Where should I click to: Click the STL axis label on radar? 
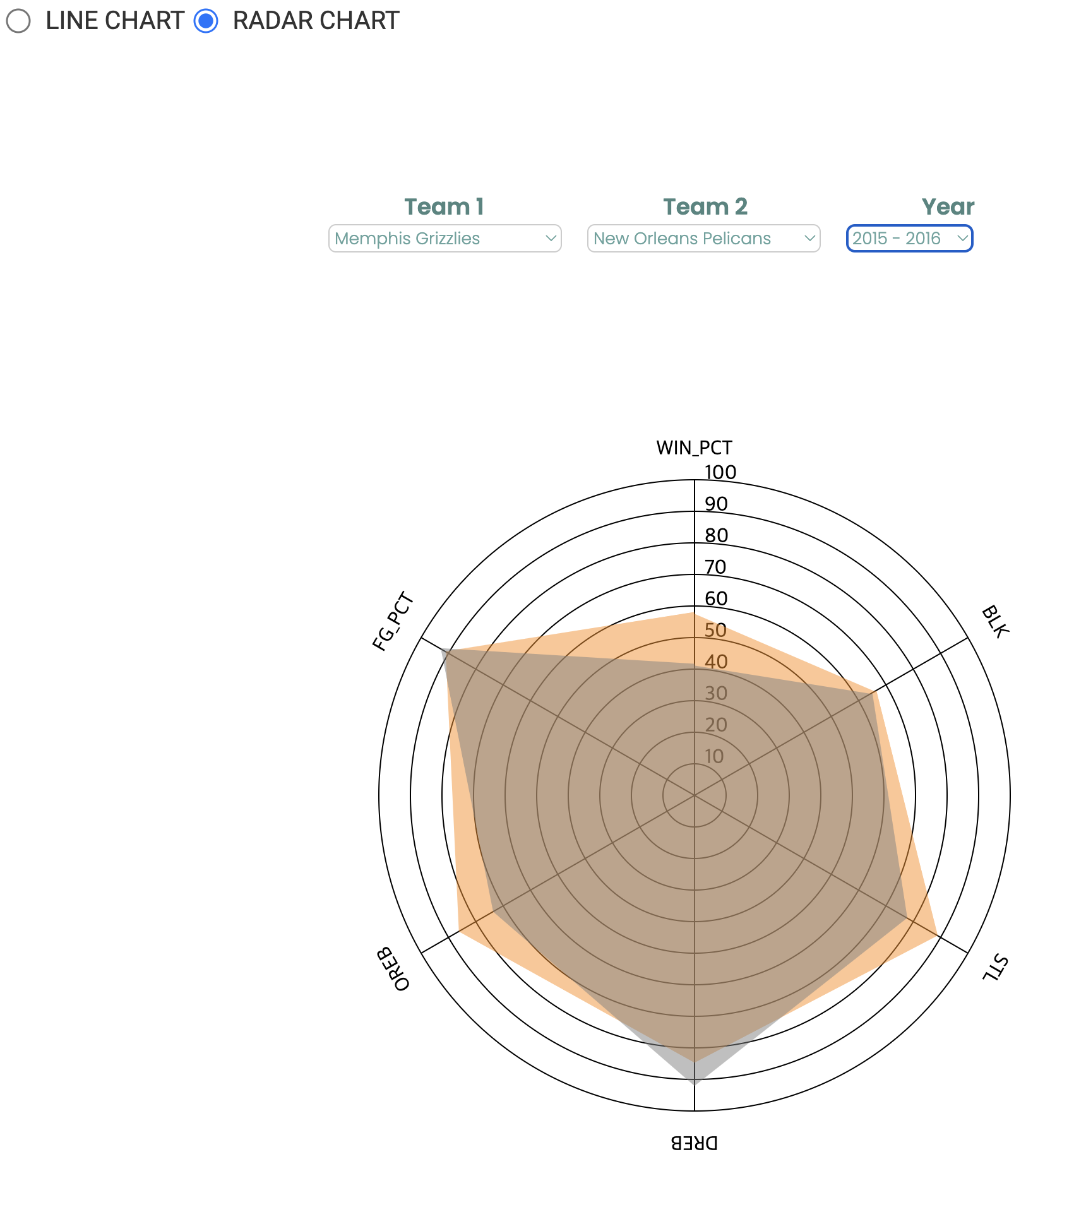[995, 968]
